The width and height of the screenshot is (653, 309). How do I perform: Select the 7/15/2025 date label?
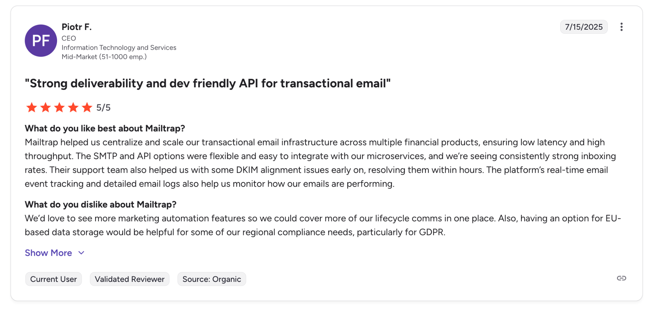pos(584,27)
